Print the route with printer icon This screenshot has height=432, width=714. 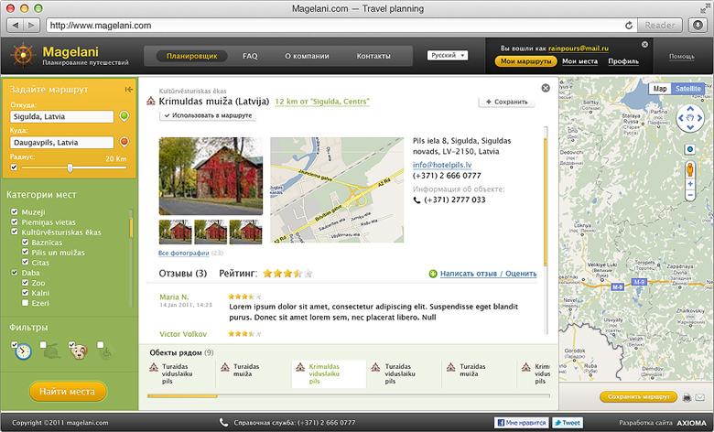point(687,397)
